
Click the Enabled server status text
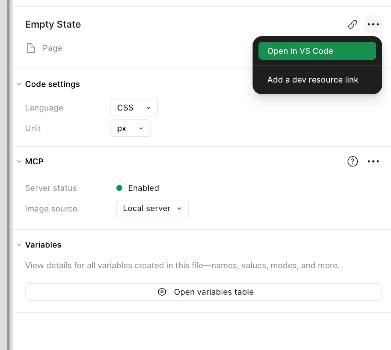[x=143, y=188]
